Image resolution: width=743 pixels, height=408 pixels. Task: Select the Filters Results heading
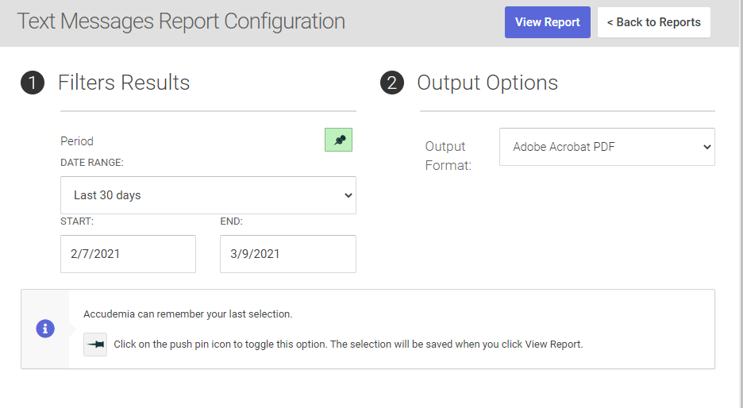coord(124,83)
